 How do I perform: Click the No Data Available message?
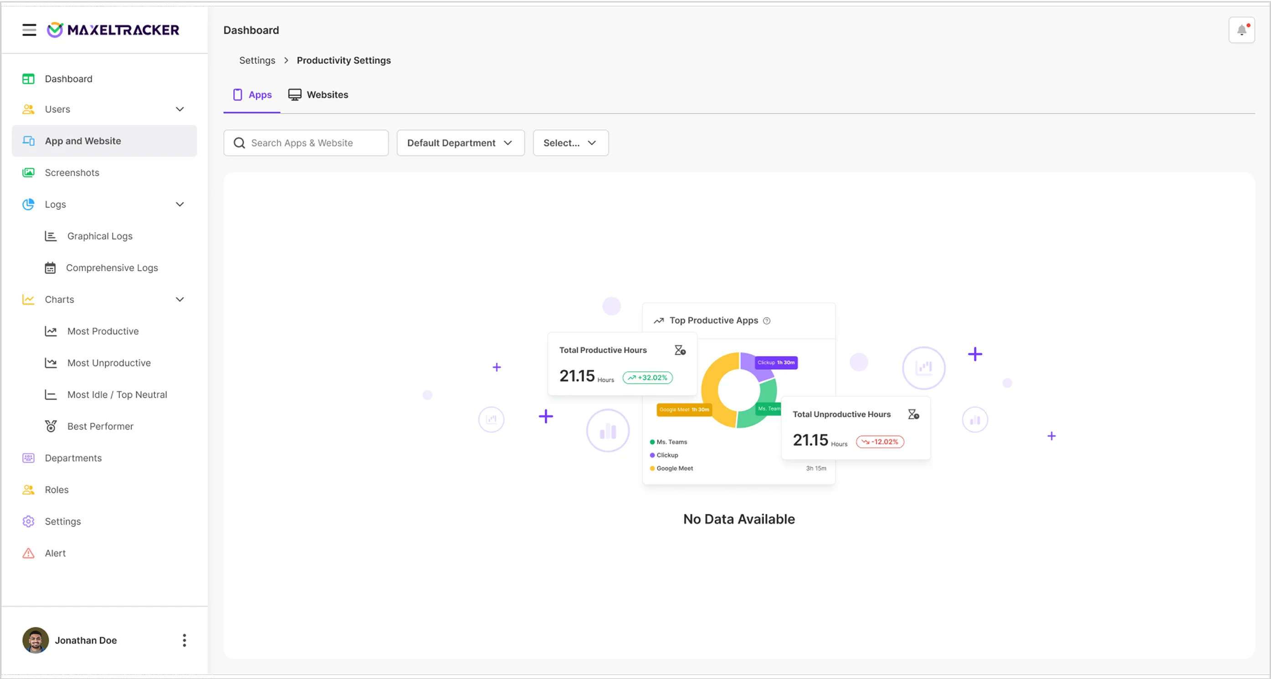point(738,519)
